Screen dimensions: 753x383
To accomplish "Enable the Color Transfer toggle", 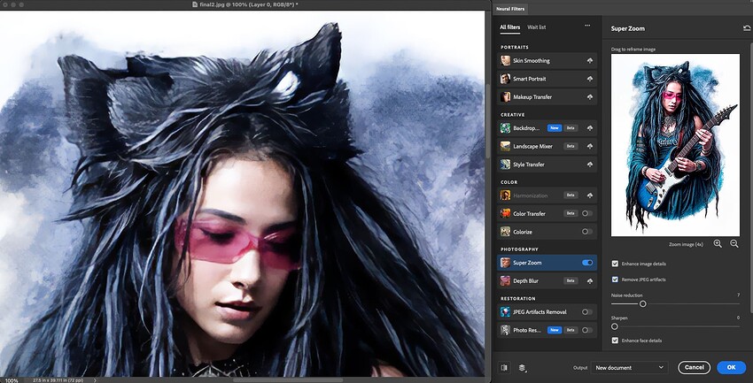I will [x=586, y=214].
